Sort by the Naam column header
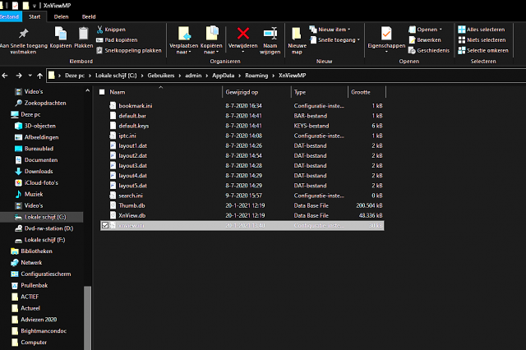 (117, 92)
